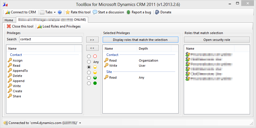Select the ONLINE organization tab
256x128 pixels.
pos(52,20)
